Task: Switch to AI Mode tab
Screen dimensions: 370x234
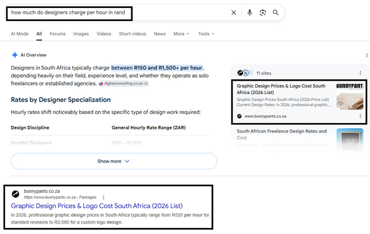Action: [x=20, y=34]
